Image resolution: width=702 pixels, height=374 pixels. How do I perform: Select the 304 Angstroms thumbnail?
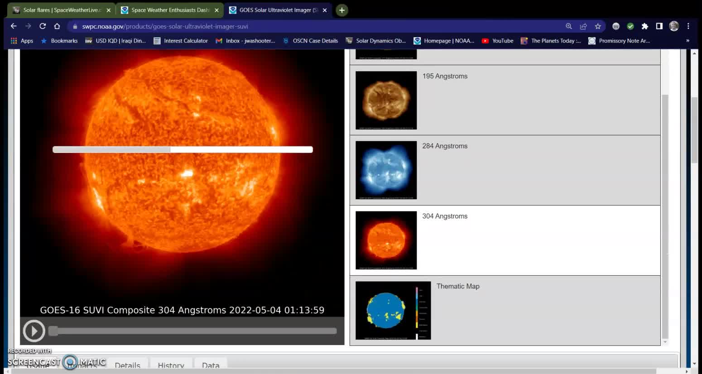[x=386, y=240]
